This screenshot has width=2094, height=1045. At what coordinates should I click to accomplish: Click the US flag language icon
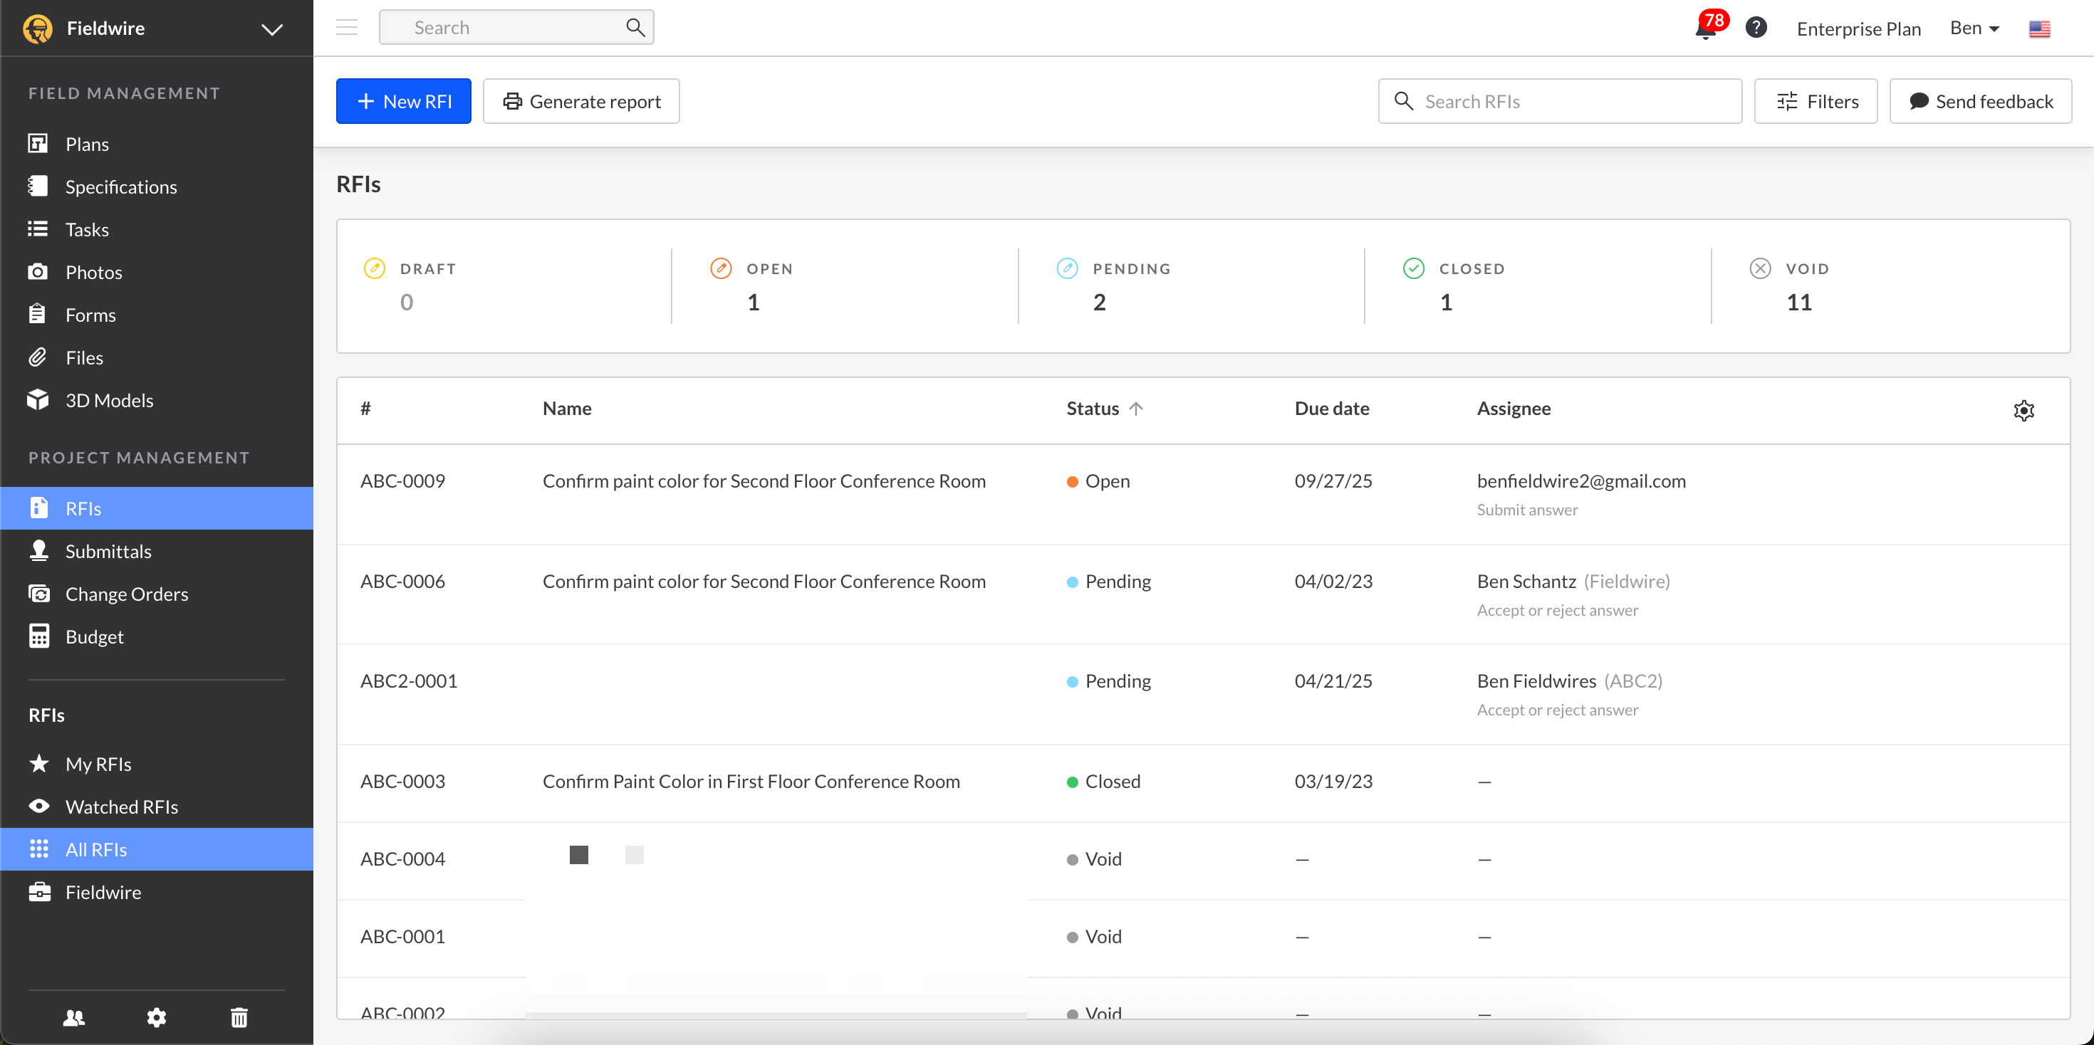pyautogui.click(x=2038, y=29)
